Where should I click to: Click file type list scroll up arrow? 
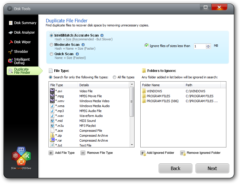click(x=132, y=84)
